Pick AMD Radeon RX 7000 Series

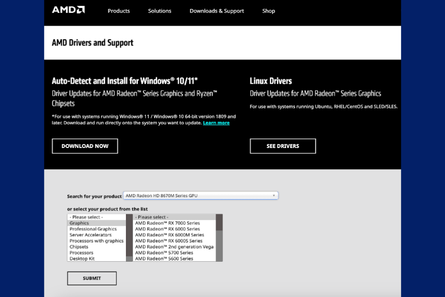168,223
